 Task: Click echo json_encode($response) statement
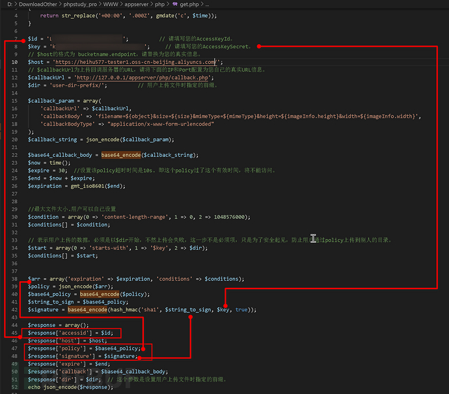tap(70, 387)
